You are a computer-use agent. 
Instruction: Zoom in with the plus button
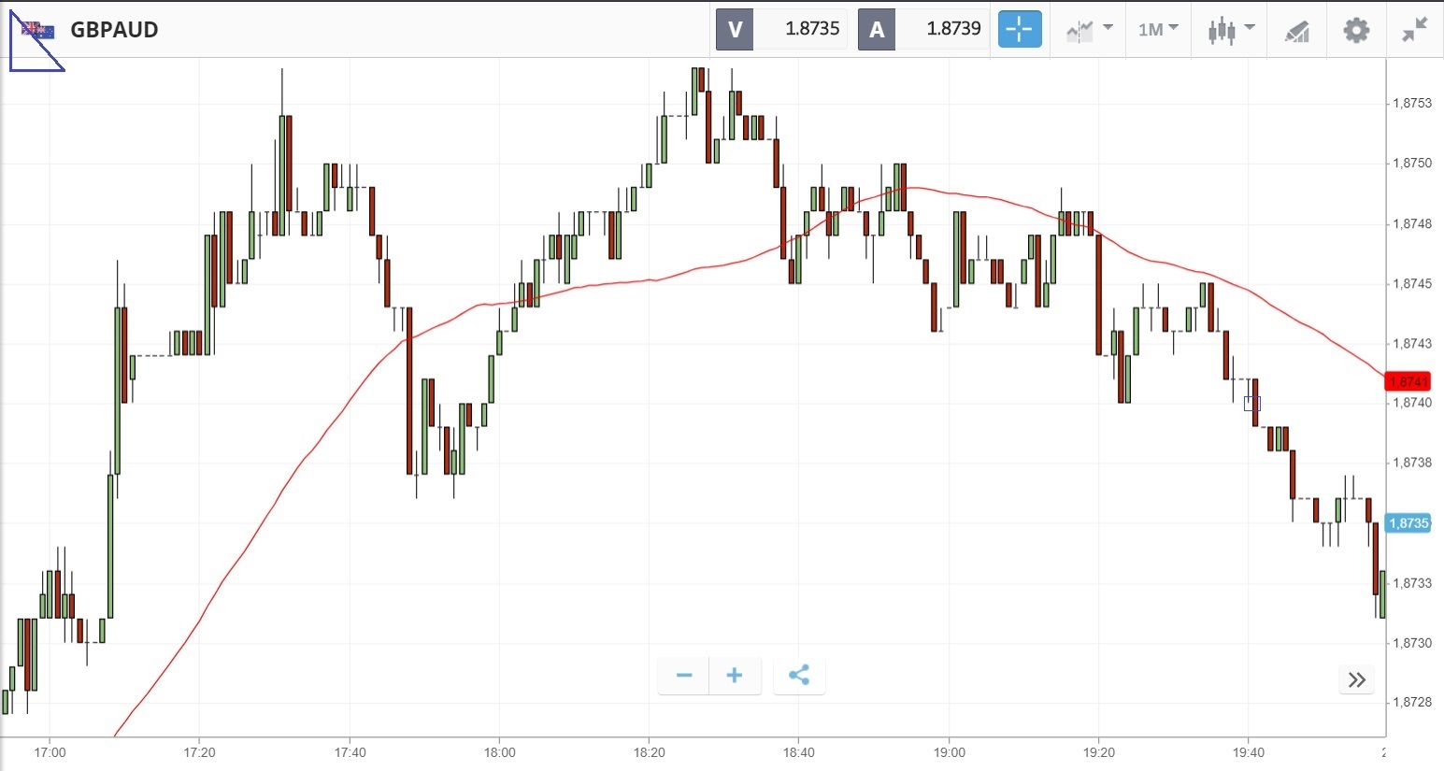[735, 676]
